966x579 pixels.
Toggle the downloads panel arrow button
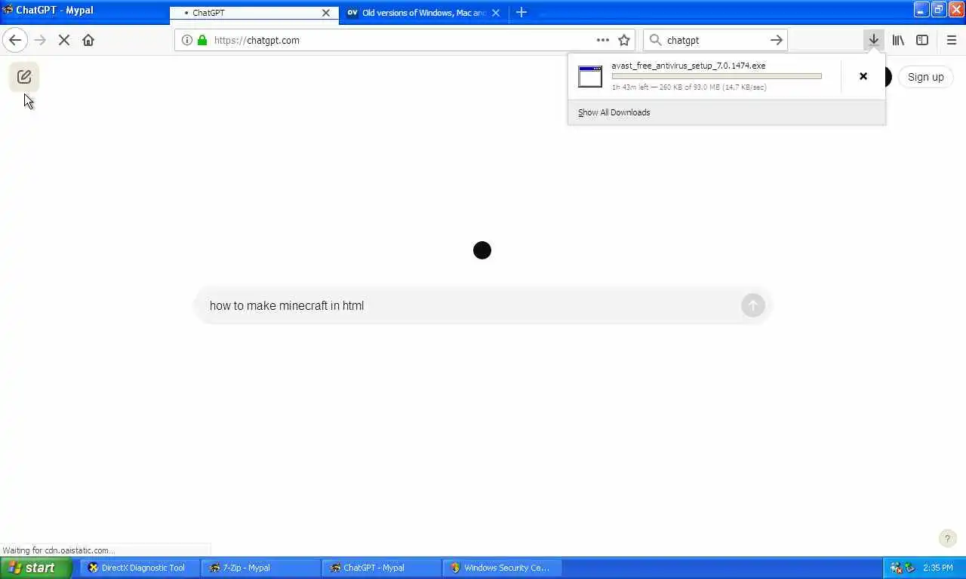(874, 40)
